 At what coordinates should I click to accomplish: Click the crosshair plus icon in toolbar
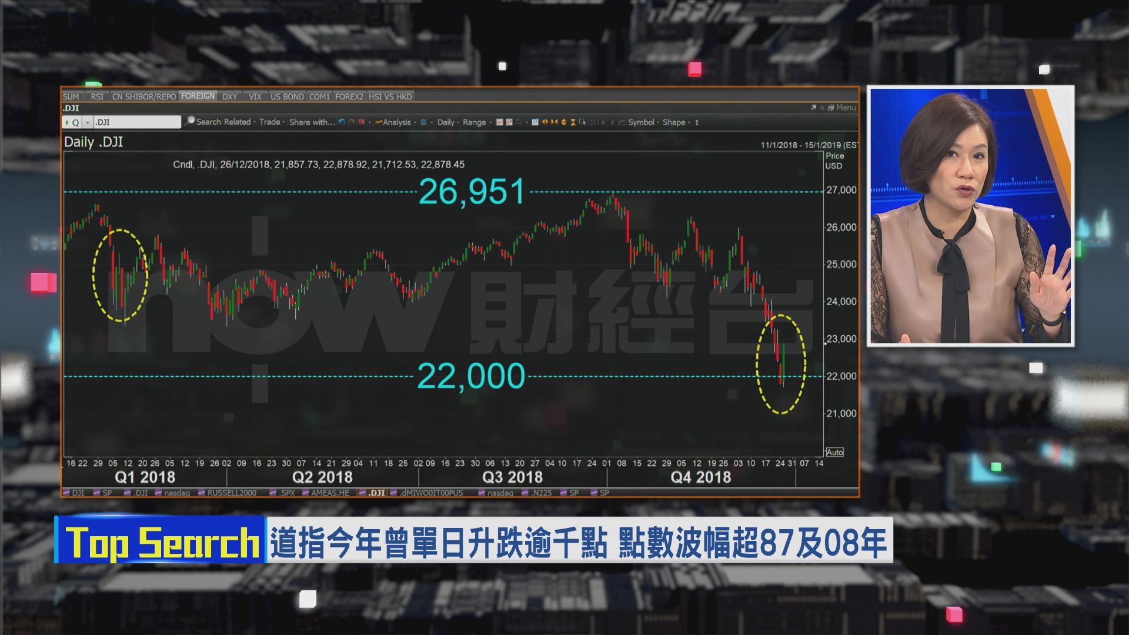click(x=518, y=122)
